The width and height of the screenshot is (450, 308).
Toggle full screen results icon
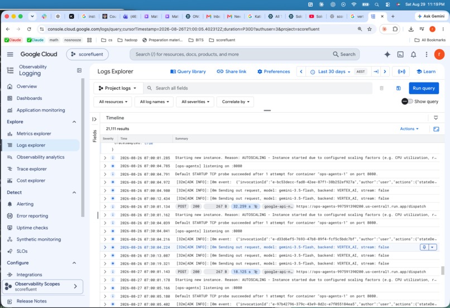pos(436,129)
